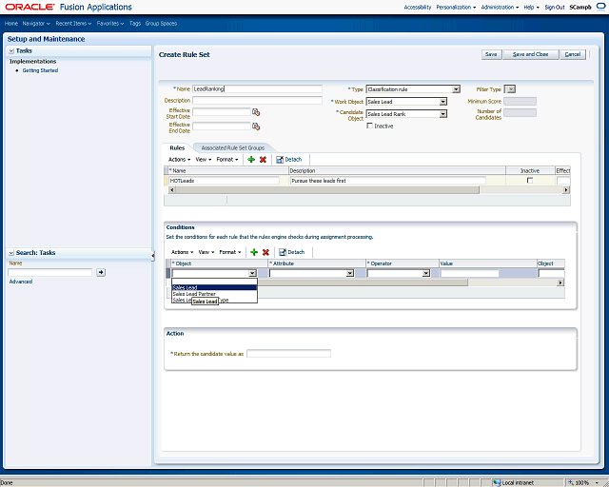Open the Attribute dropdown in the Conditions row
The width and height of the screenshot is (609, 487).
(x=350, y=273)
